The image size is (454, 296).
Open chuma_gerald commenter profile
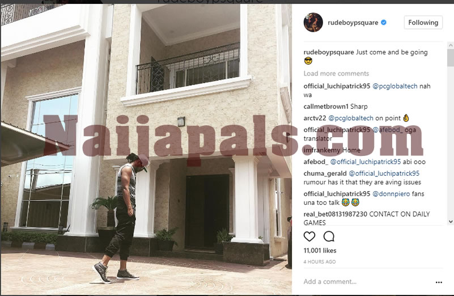325,174
